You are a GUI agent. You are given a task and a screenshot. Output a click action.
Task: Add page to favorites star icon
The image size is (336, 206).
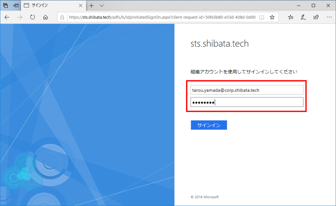point(272,17)
